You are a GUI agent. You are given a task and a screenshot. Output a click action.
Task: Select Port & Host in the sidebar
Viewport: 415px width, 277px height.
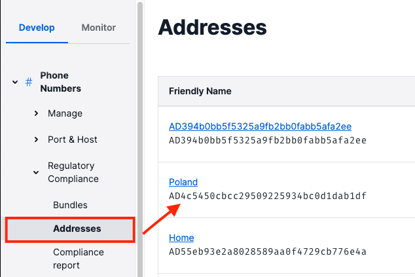tap(72, 140)
